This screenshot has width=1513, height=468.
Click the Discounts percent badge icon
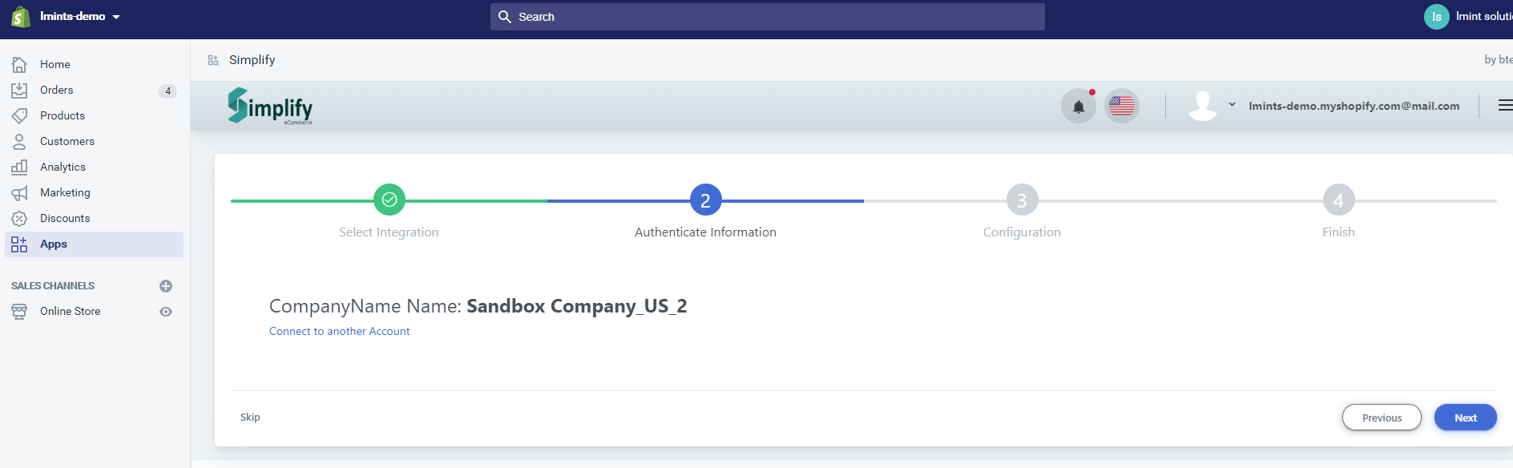coord(19,218)
